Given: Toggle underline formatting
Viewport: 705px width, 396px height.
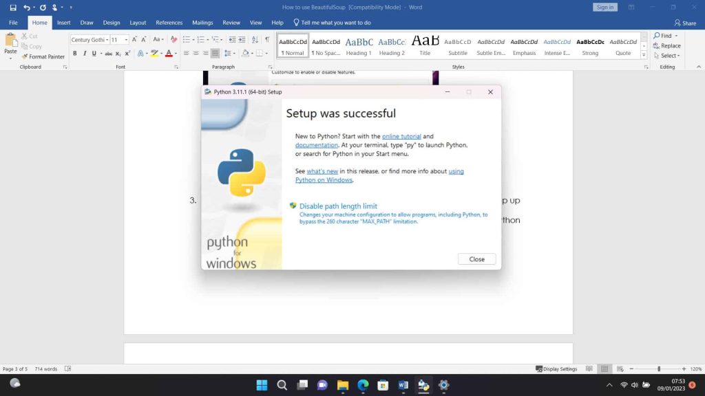Looking at the screenshot, I should click(x=93, y=53).
